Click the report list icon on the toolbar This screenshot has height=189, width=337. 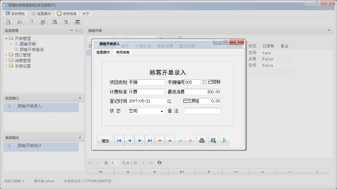tap(20, 22)
